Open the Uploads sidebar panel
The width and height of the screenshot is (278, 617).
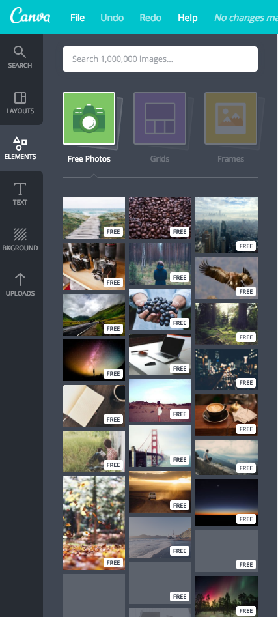[20, 285]
